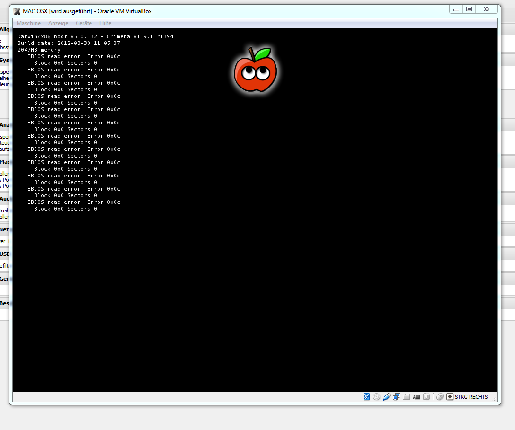515x430 pixels.
Task: Minimize the VirtualBox VM window
Action: point(456,9)
